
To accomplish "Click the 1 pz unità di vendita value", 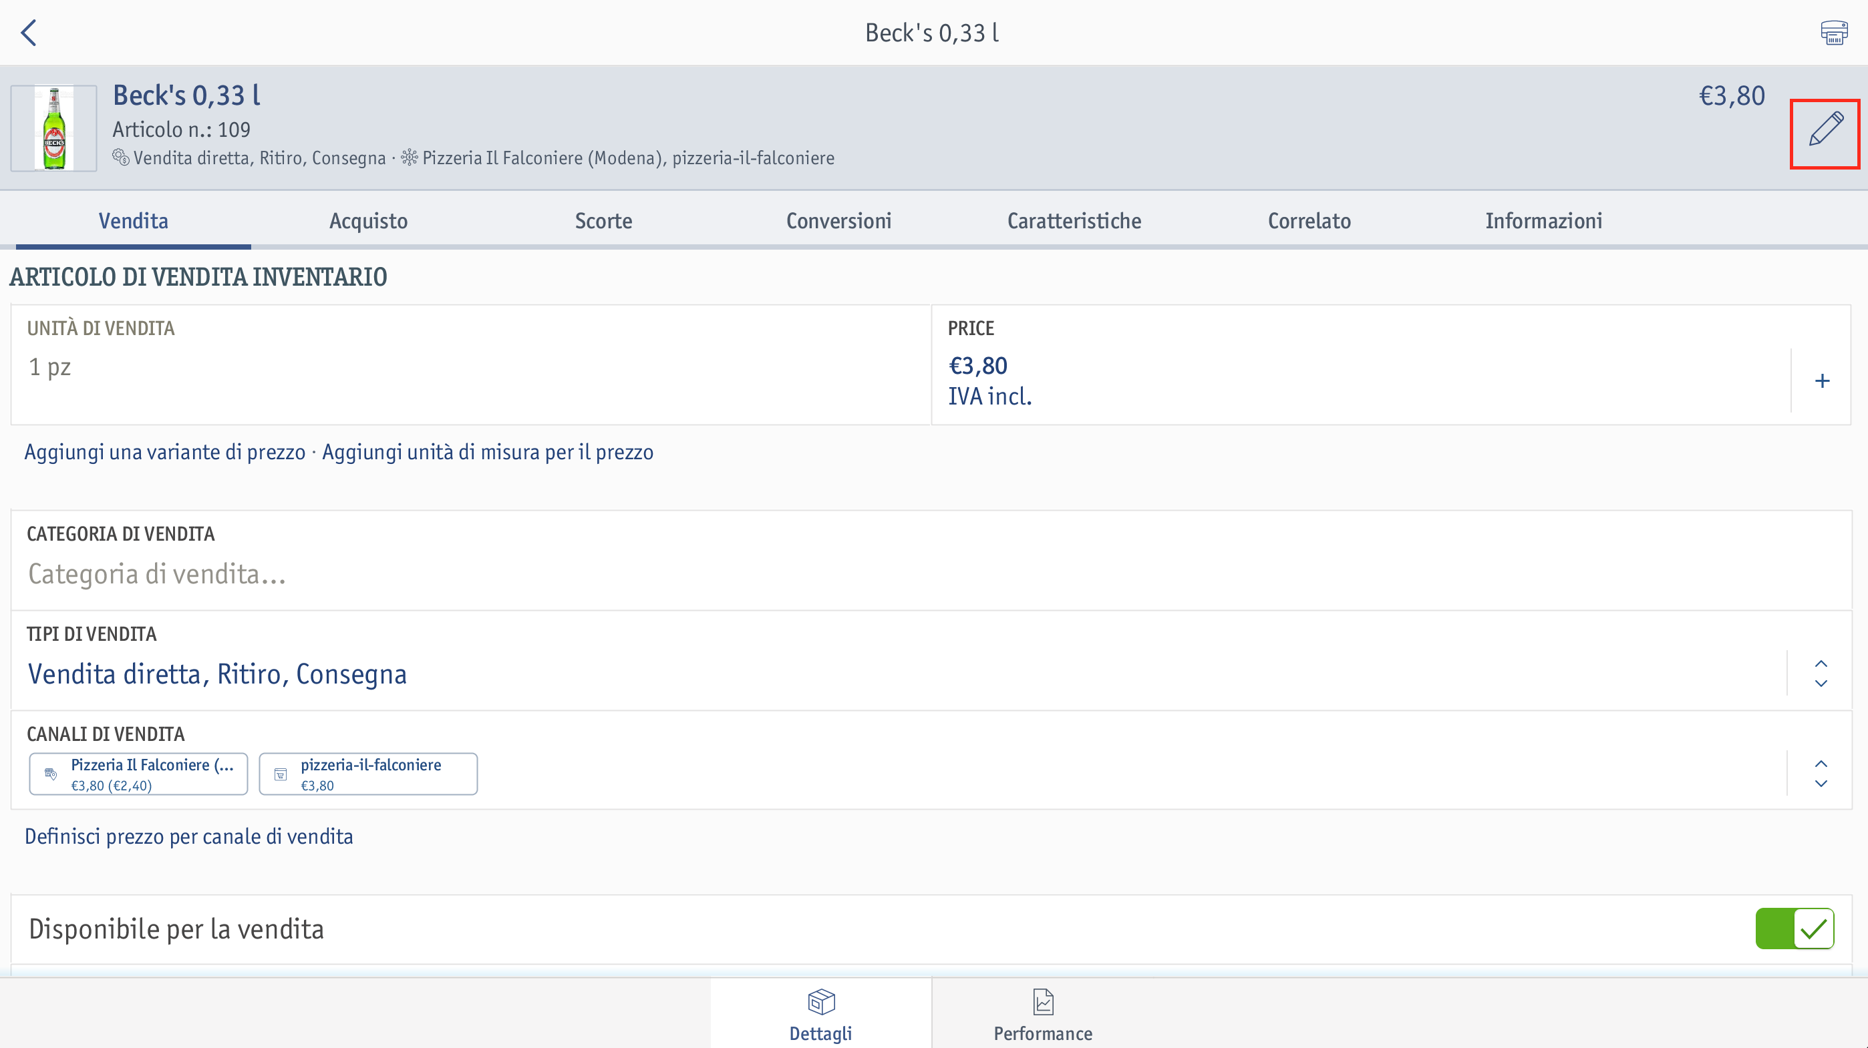I will pos(49,366).
